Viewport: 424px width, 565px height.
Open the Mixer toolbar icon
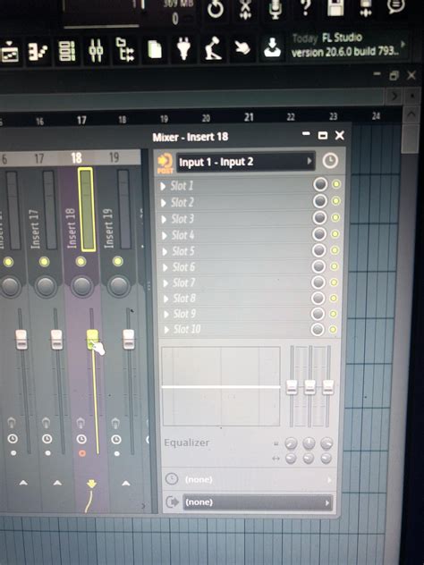click(x=96, y=50)
